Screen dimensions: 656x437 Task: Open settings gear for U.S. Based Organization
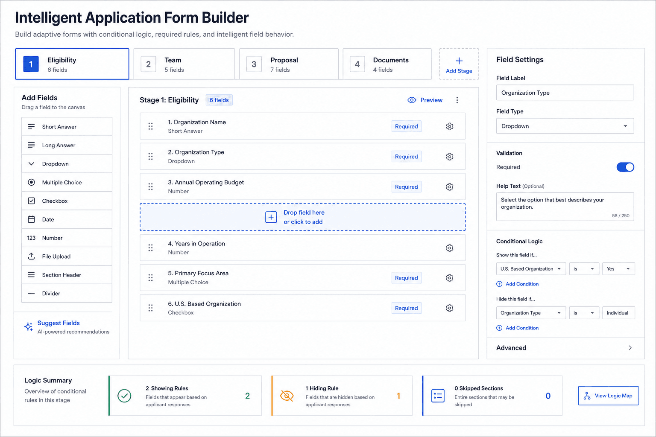449,308
